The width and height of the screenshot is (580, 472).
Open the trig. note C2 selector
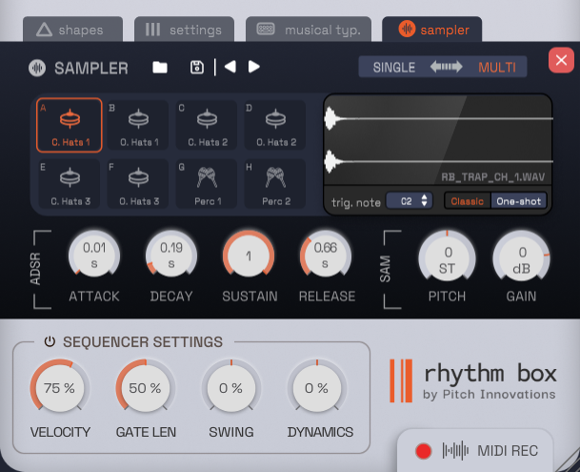pyautogui.click(x=410, y=201)
